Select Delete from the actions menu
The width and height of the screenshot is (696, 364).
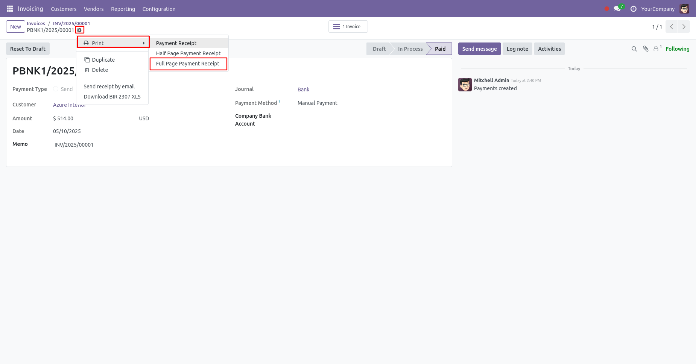pos(112,70)
